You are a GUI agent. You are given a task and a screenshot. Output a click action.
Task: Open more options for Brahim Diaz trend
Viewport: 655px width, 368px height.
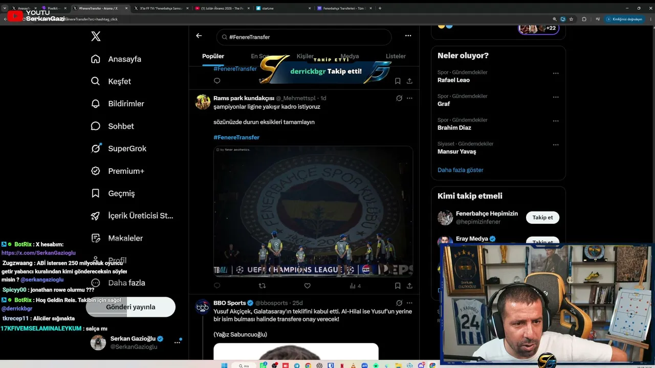[556, 121]
